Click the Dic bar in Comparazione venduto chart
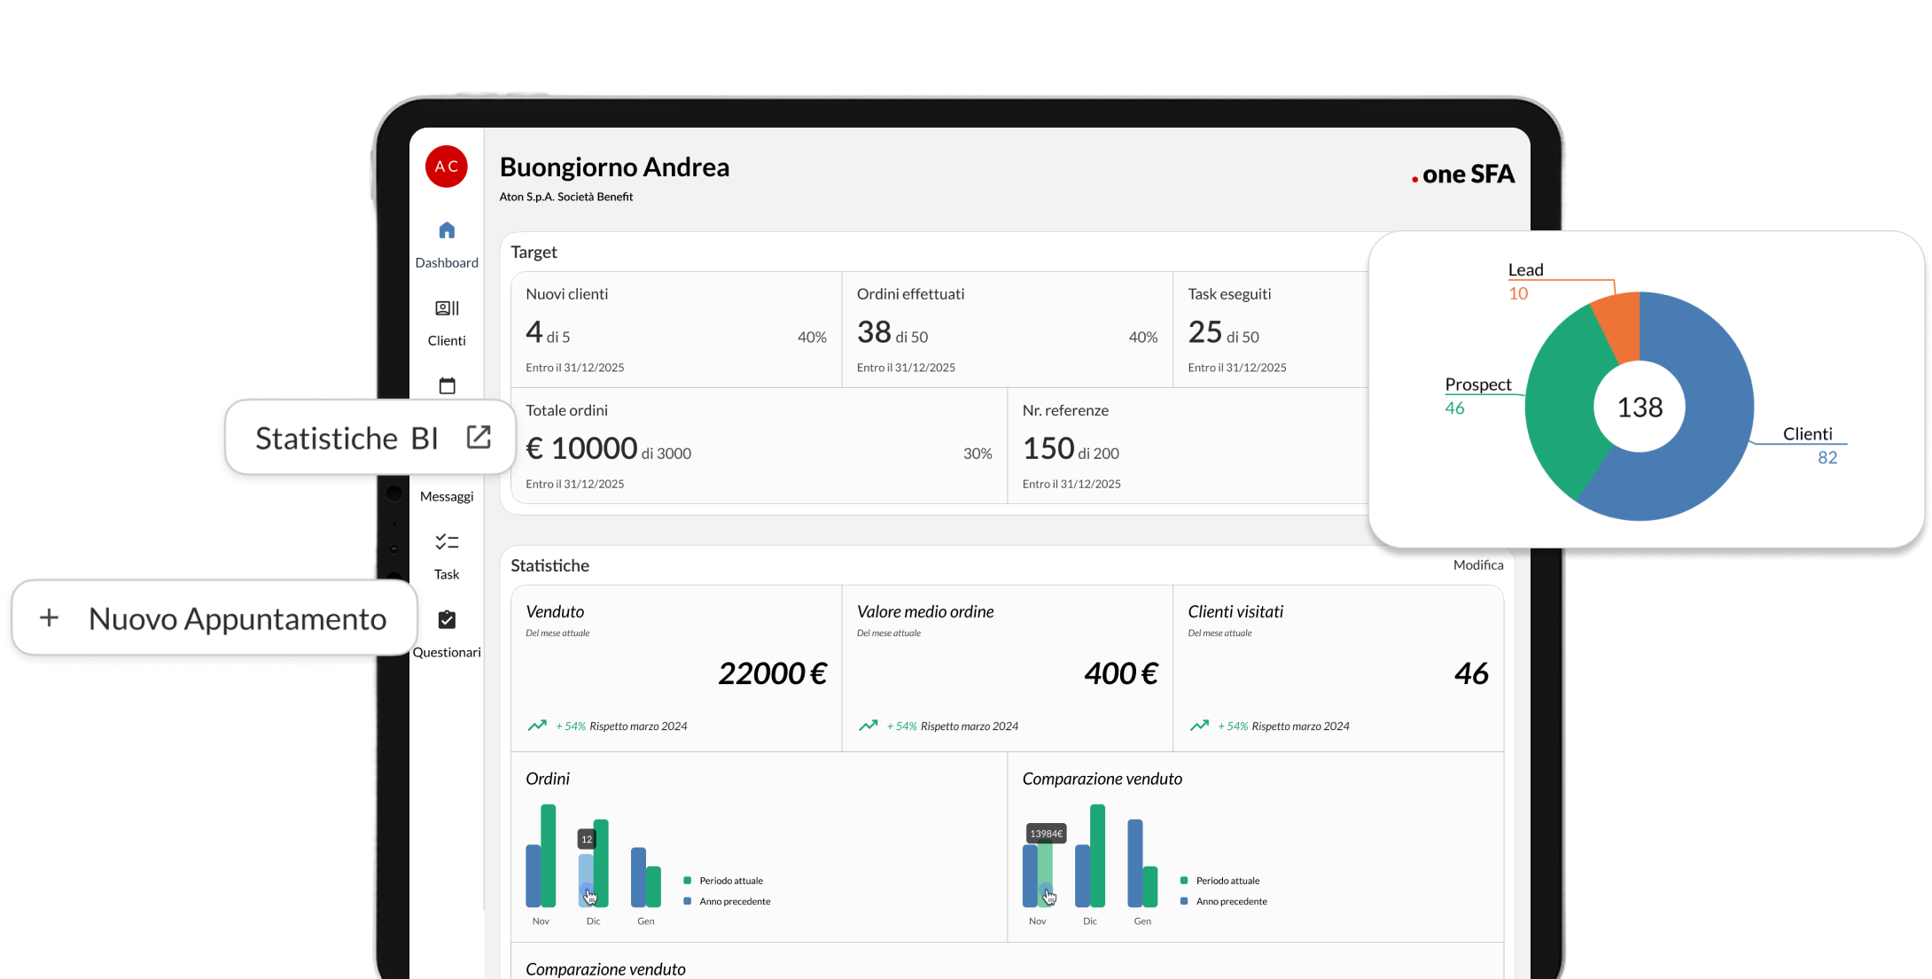Image resolution: width=1932 pixels, height=979 pixels. (x=1090, y=856)
